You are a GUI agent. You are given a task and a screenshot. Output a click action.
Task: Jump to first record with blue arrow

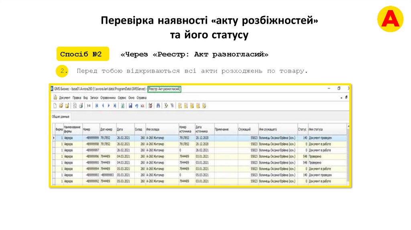coord(97,106)
